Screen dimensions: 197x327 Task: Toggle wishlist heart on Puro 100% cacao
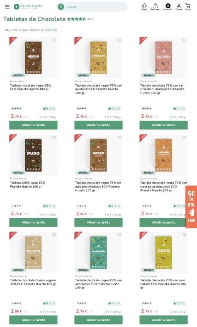coord(54,137)
